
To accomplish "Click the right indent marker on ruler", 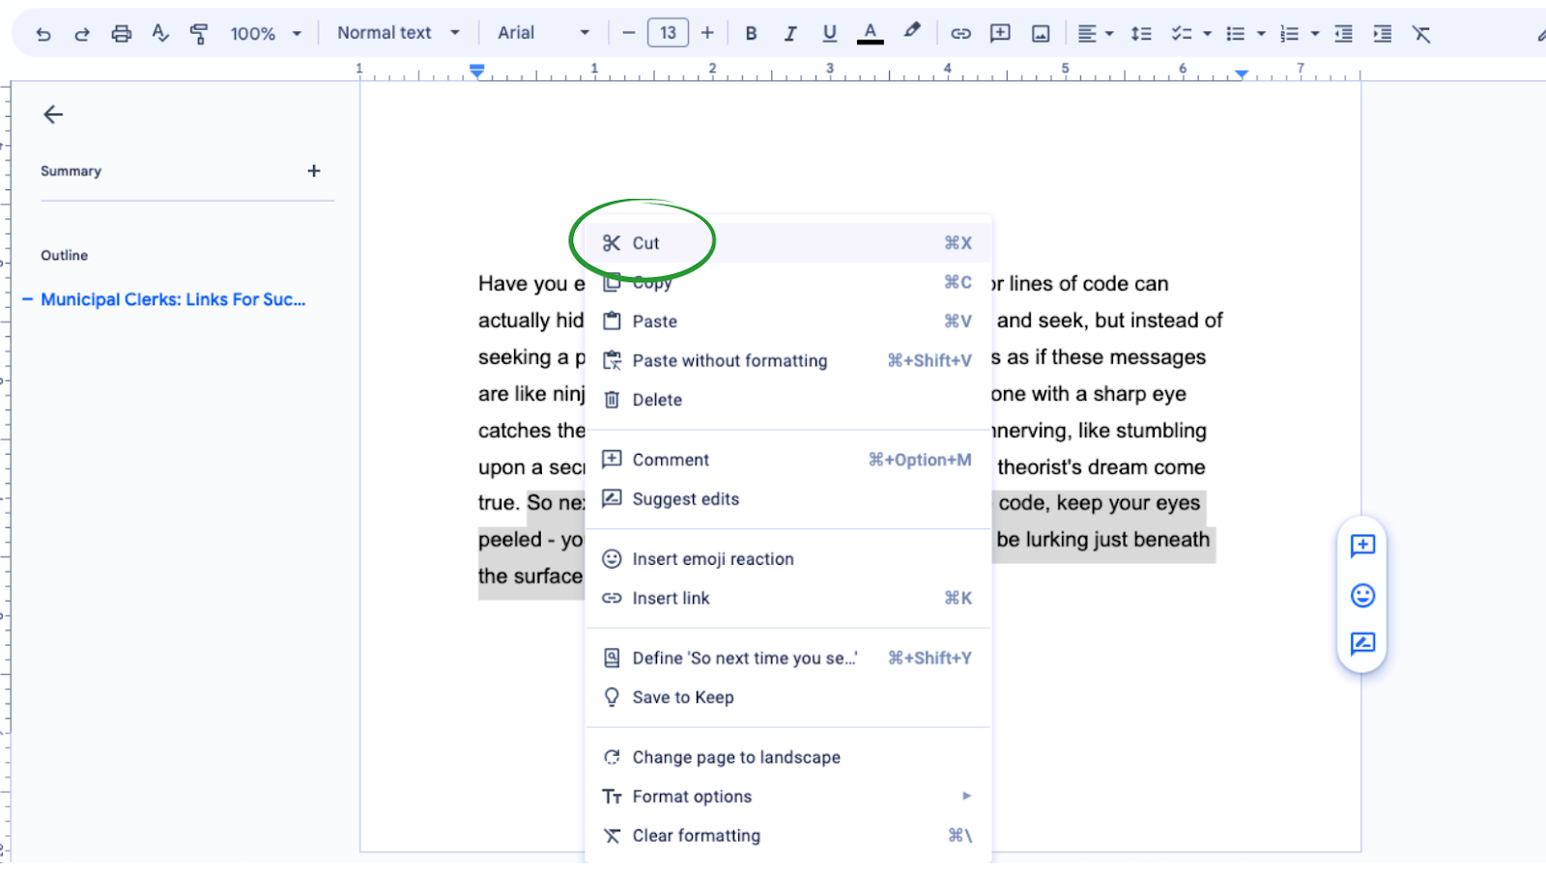I will point(1242,73).
